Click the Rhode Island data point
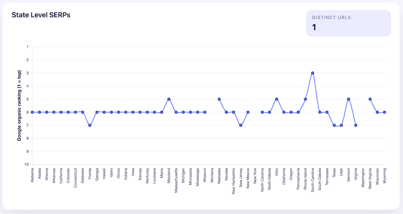This screenshot has height=214, width=403. tap(305, 99)
